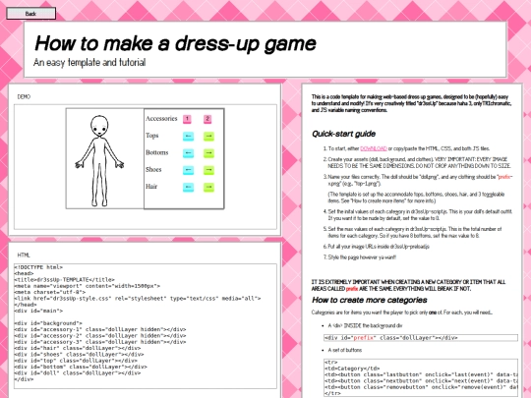Click the prefix div code snippet box

click(x=421, y=338)
